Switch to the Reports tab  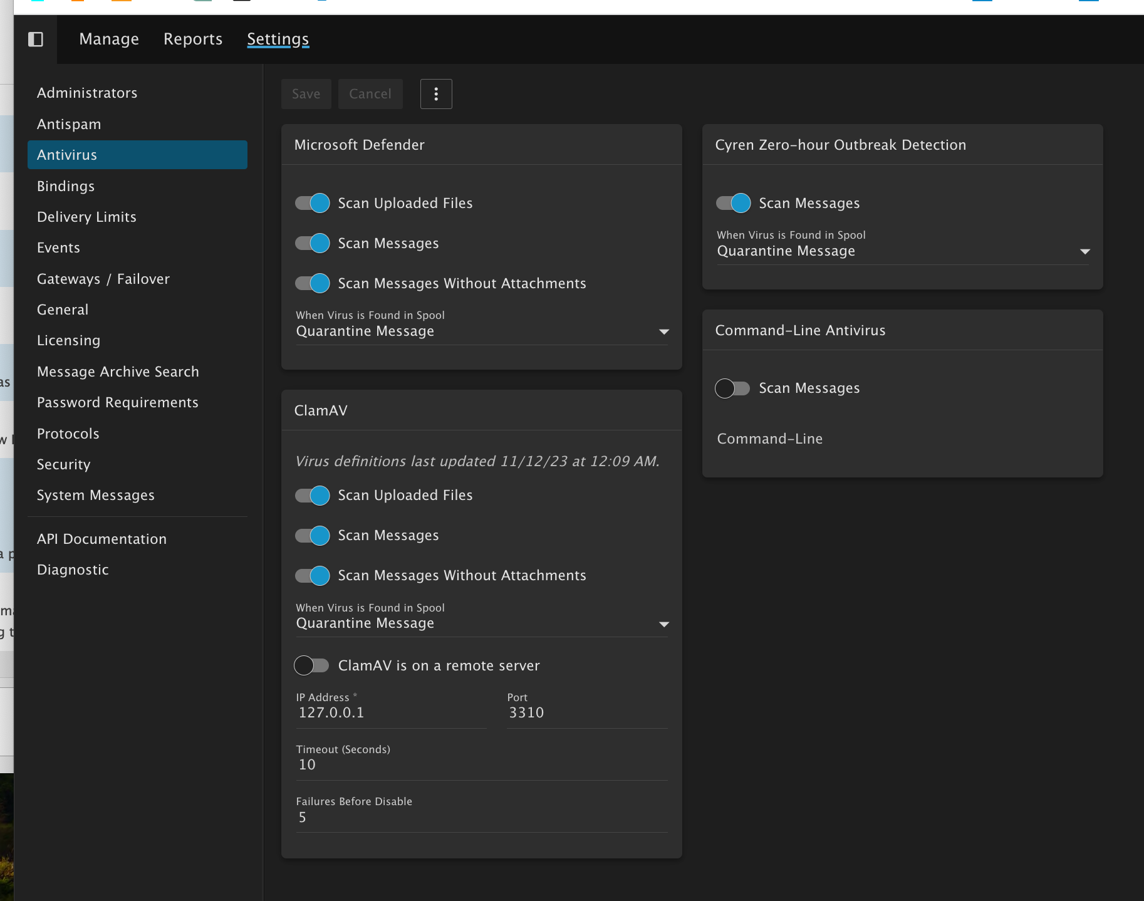click(x=193, y=39)
